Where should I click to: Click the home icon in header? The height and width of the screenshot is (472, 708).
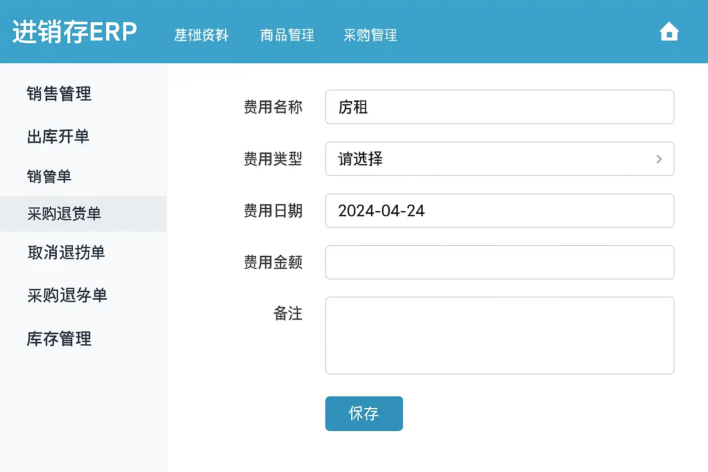click(669, 32)
